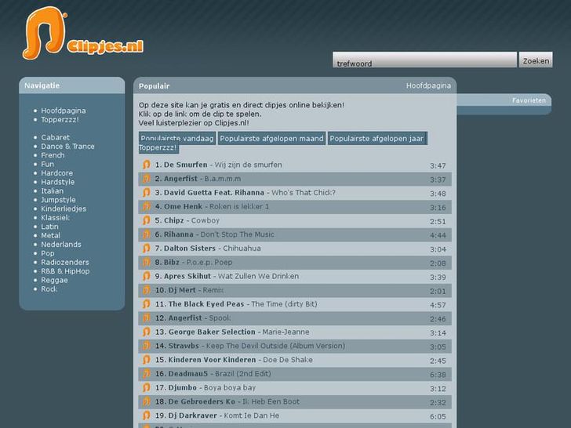Click the icon next to Deadmau5 Brazil
The image size is (571, 428).
pos(146,374)
